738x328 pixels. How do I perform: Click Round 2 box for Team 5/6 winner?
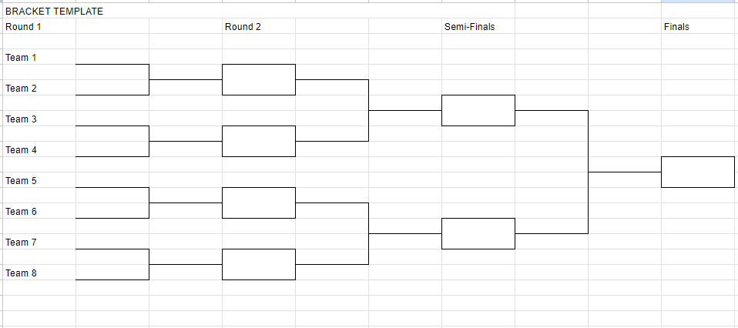coord(259,202)
